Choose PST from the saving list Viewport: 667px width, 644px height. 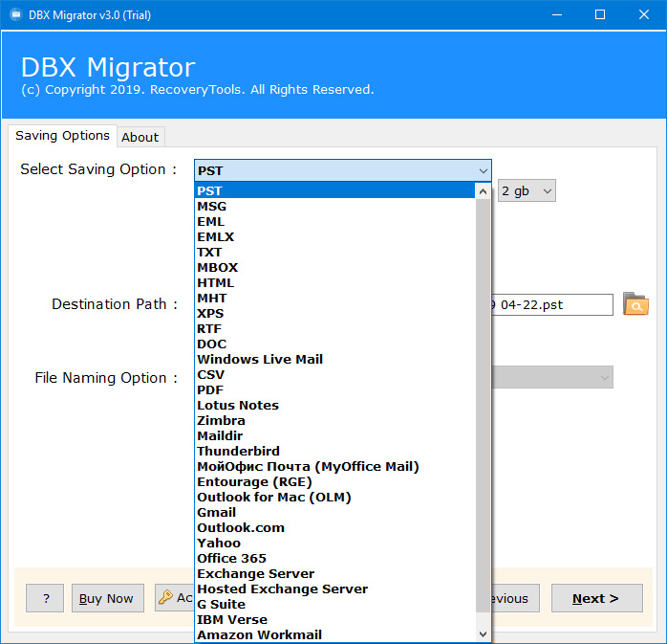click(334, 190)
